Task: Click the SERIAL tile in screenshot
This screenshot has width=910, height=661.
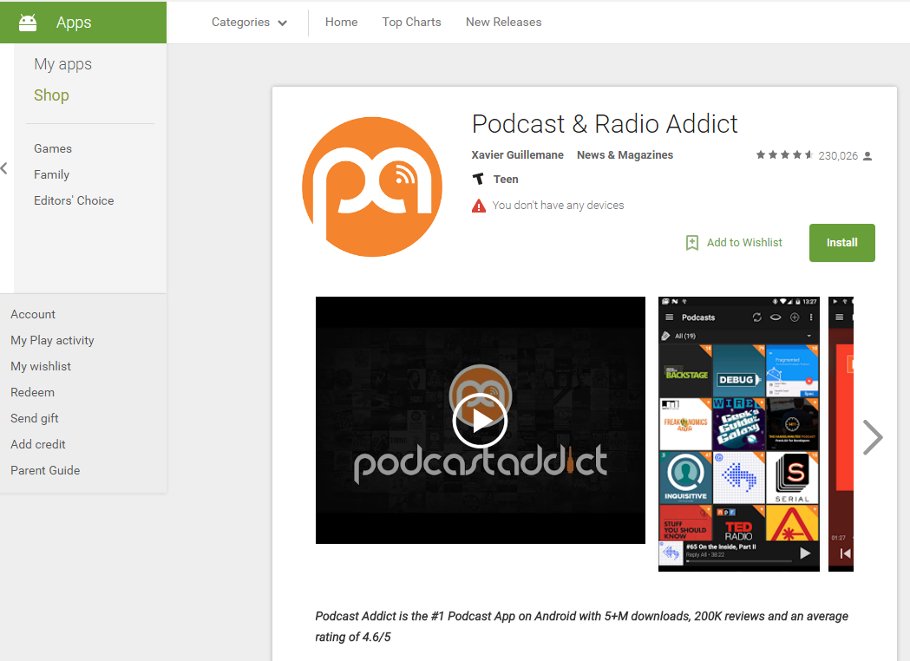Action: (792, 478)
